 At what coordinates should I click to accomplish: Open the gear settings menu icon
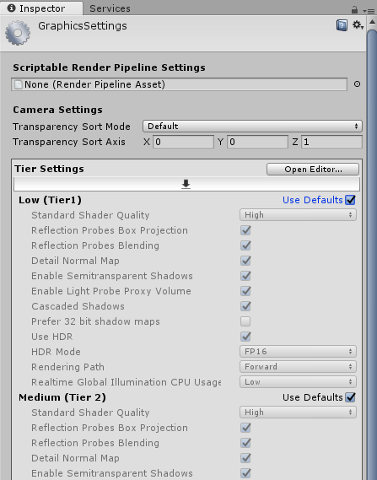pos(358,24)
